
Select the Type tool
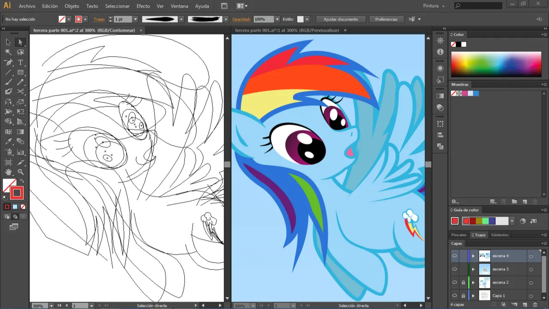point(20,63)
